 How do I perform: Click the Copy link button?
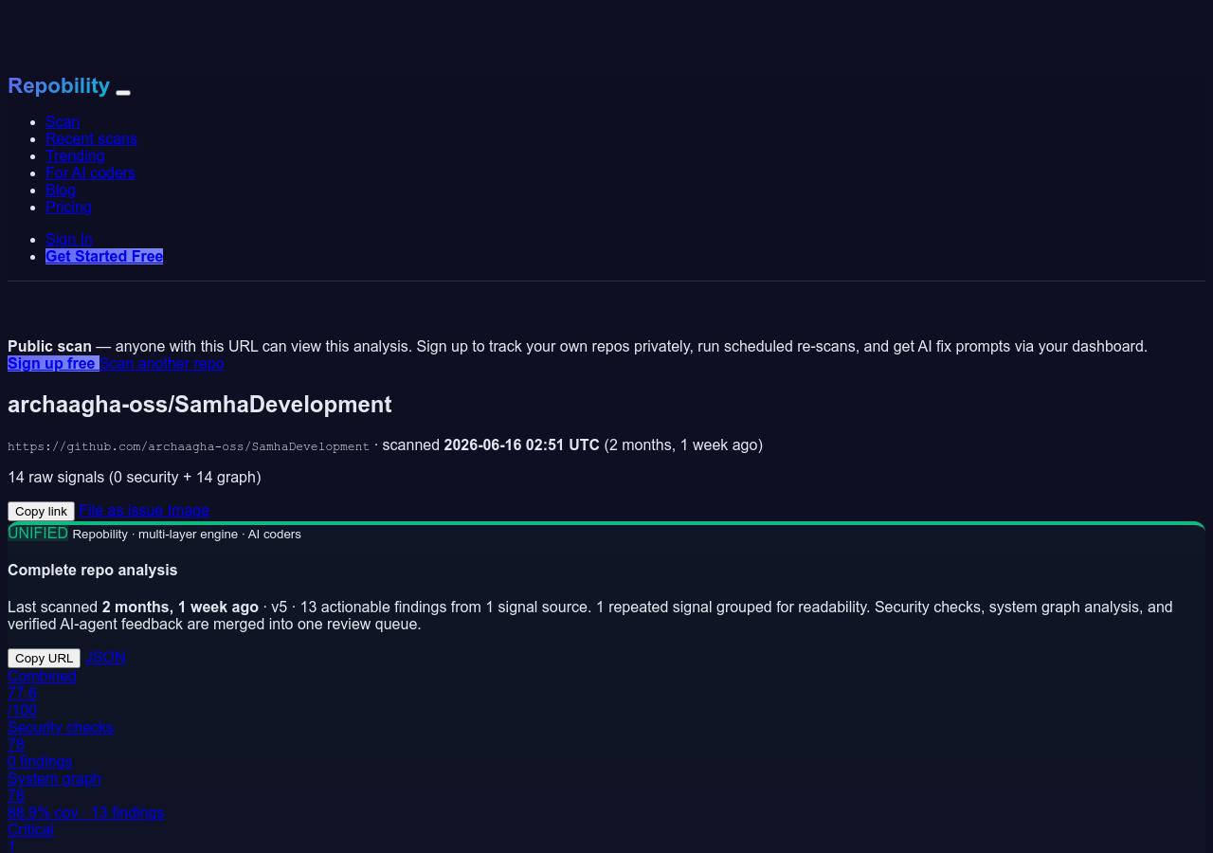point(41,511)
